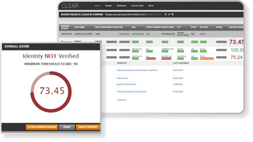
Task: Open the 'Utility Listing' source link dated 03/01/2016
Action: pyautogui.click(x=122, y=78)
